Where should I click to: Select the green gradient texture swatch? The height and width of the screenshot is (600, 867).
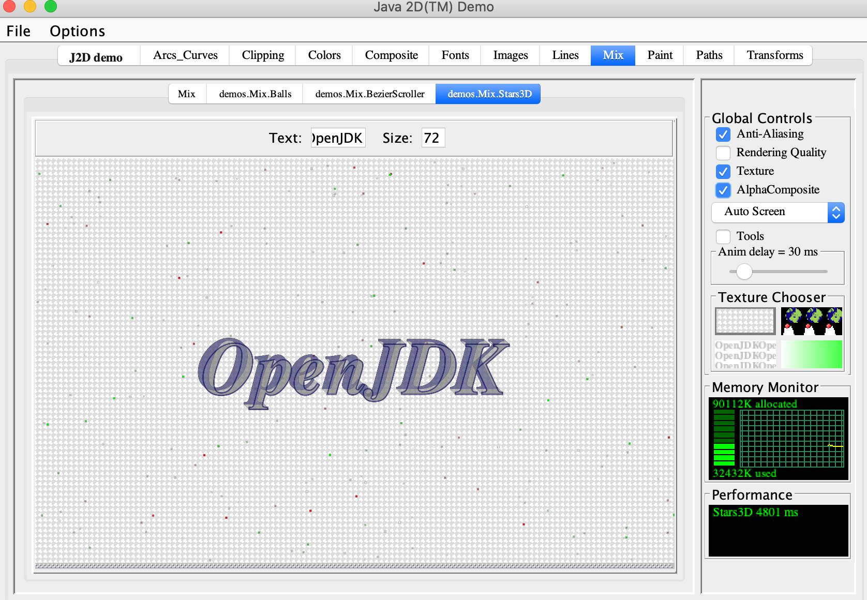tap(811, 354)
